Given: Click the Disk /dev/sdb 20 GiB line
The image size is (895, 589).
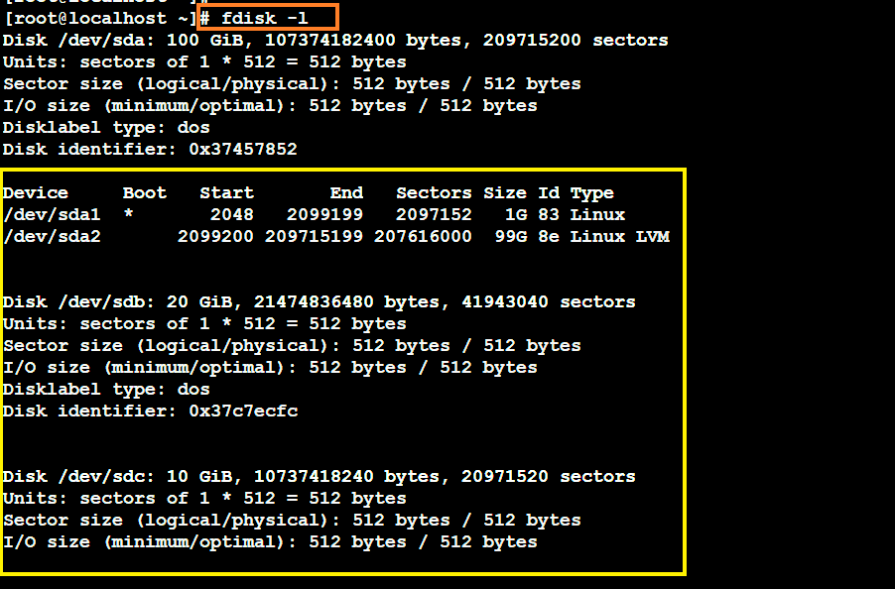Looking at the screenshot, I should (319, 302).
